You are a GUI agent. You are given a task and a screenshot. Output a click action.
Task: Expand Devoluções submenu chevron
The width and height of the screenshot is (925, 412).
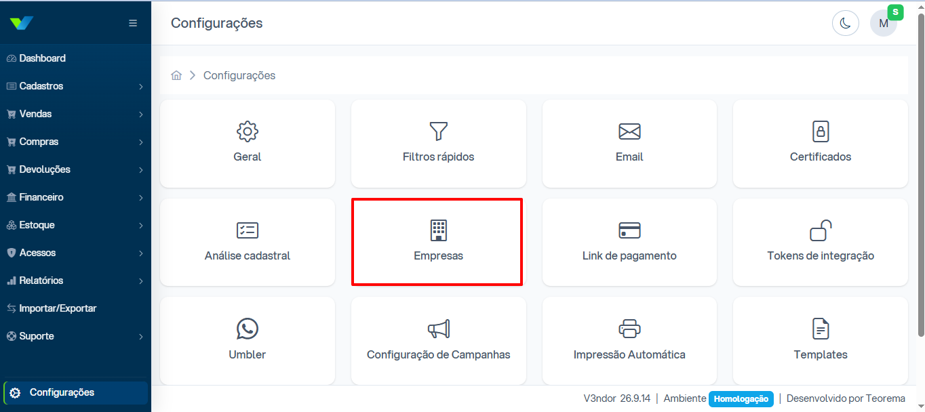coord(140,170)
